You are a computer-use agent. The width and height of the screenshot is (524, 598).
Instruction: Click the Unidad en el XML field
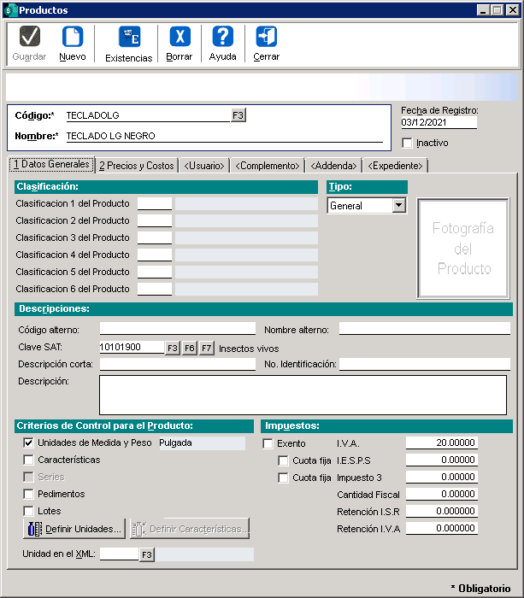pos(119,554)
